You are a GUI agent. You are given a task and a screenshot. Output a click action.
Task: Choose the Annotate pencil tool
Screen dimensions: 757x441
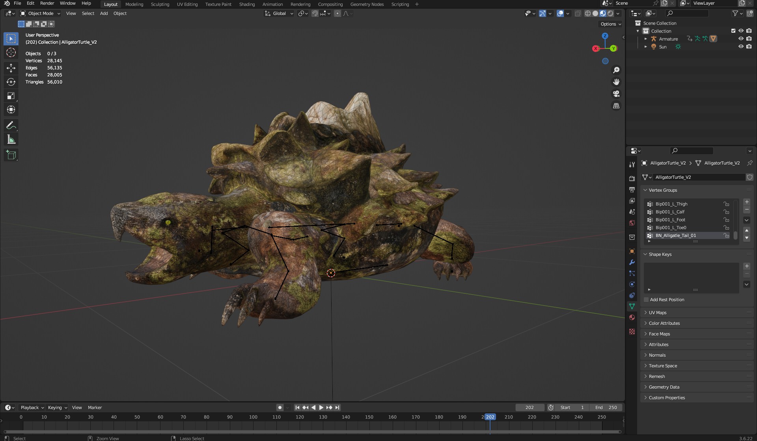click(11, 126)
